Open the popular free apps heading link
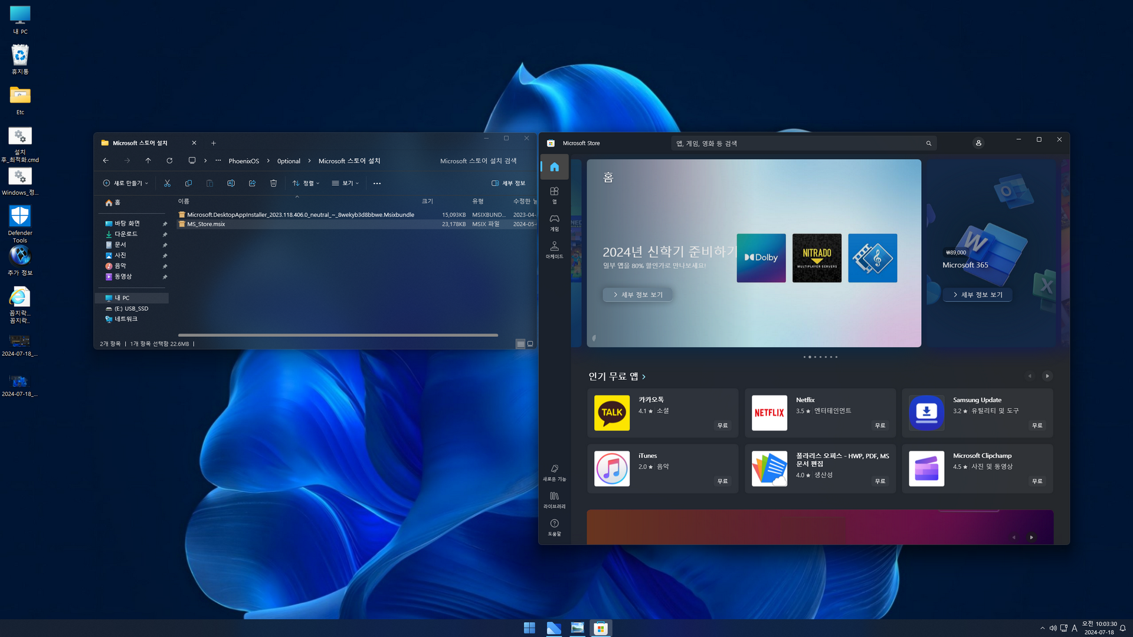This screenshot has width=1133, height=637. pyautogui.click(x=617, y=376)
